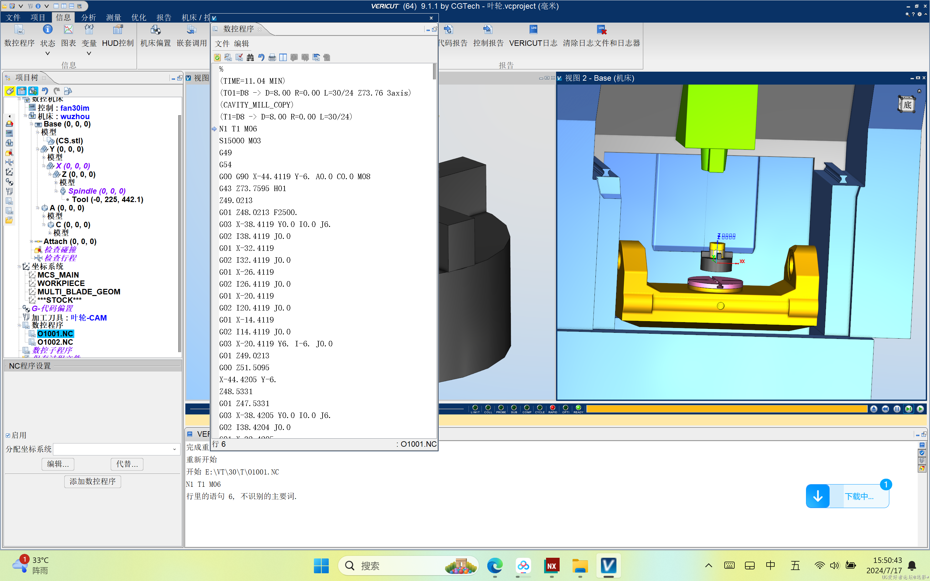Click the collision check icon in left sidebar

coord(10,153)
